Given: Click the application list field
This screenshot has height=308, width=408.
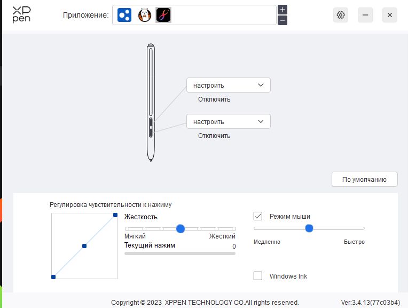Looking at the screenshot, I should [x=194, y=15].
